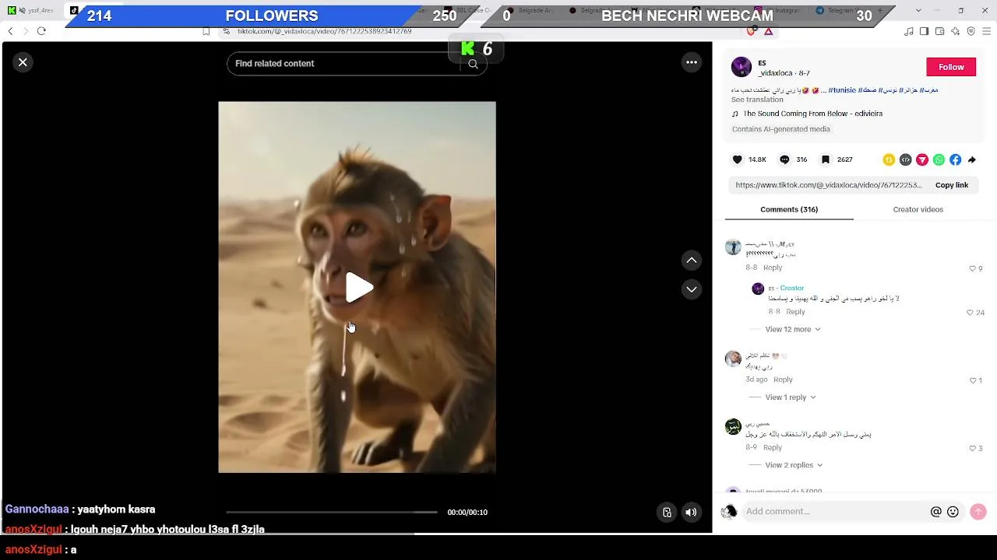Bookmark the video to favorites
The image size is (997, 560).
pos(826,159)
